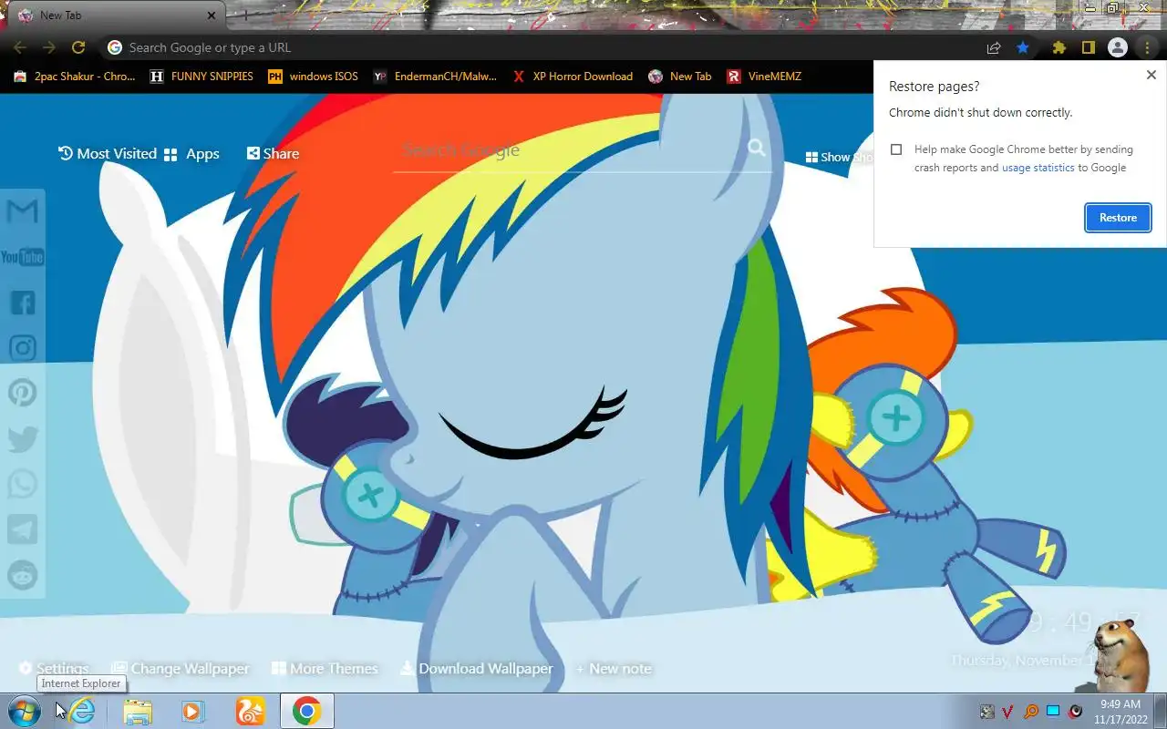Open the 2pac Shakur bookmark
This screenshot has width=1167, height=729.
point(75,77)
